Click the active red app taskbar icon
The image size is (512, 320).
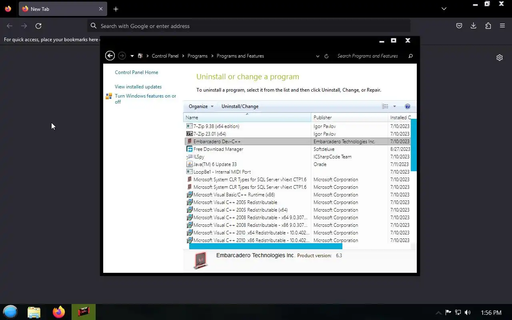(84, 312)
